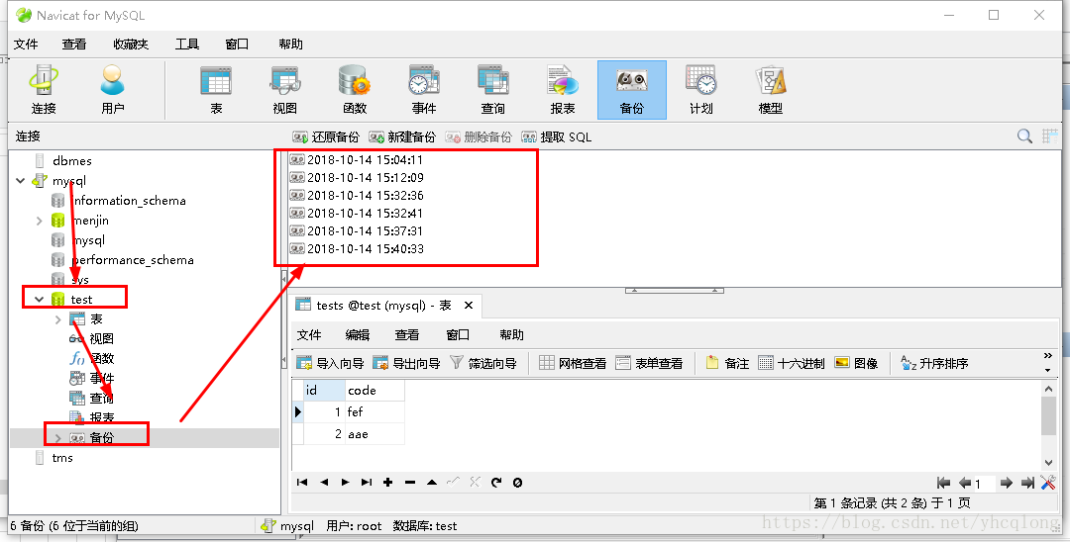Click the table data vertical scrollbar thumb
This screenshot has height=542, width=1070.
1048,414
